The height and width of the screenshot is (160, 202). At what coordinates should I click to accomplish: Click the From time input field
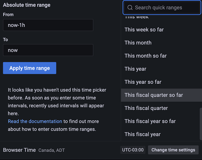click(48, 25)
